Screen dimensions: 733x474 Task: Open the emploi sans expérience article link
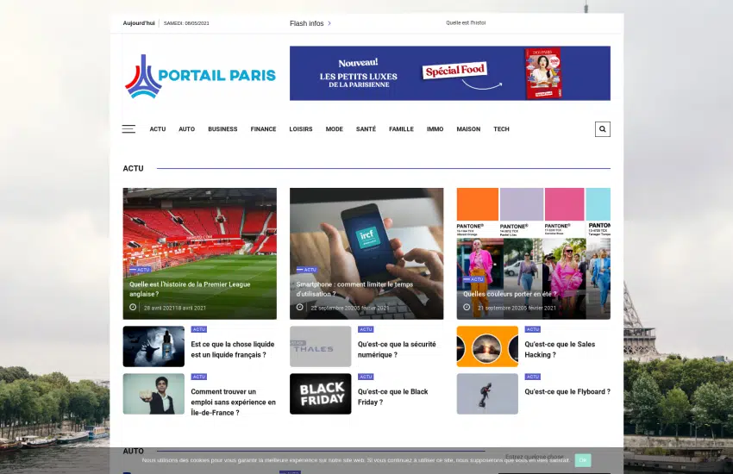pyautogui.click(x=233, y=402)
